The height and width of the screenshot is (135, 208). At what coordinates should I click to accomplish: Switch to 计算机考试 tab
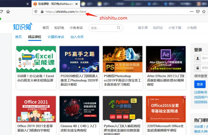point(56,37)
